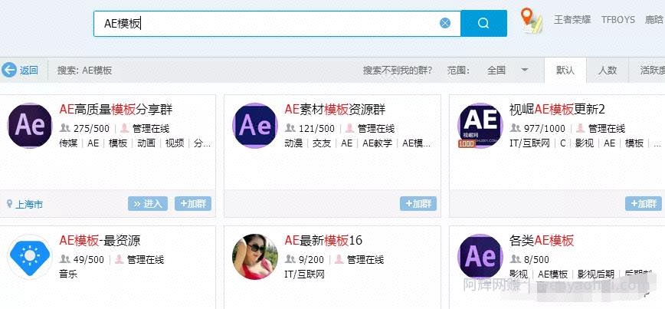Click 管理在线 status in AE高质量模板分享群

[x=151, y=128]
